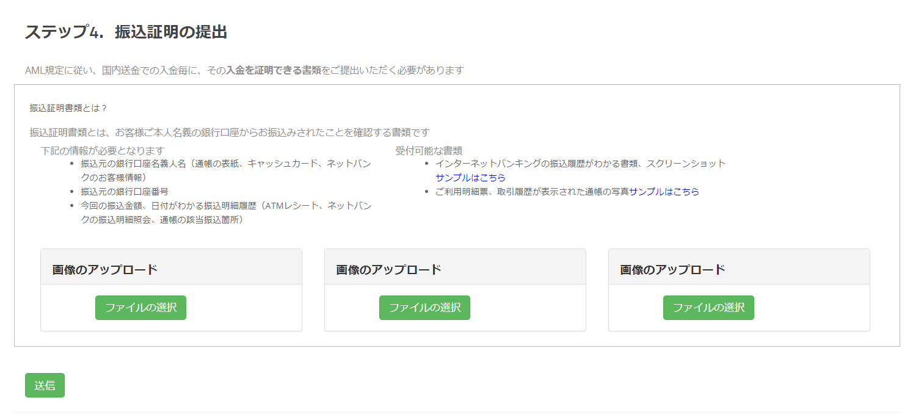Click the 振込元の銀行口座番号 bullet item
This screenshot has height=417, width=913.
pos(125,192)
